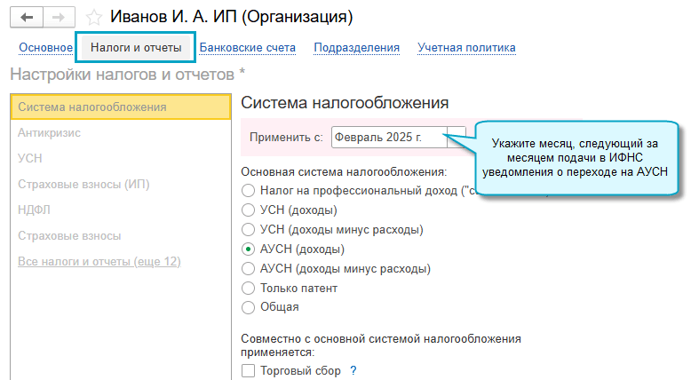Click the forward navigation arrow
691x380 pixels.
pos(58,17)
